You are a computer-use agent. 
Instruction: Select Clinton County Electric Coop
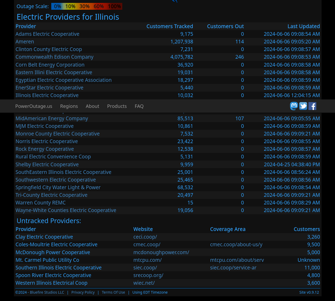[x=49, y=49]
